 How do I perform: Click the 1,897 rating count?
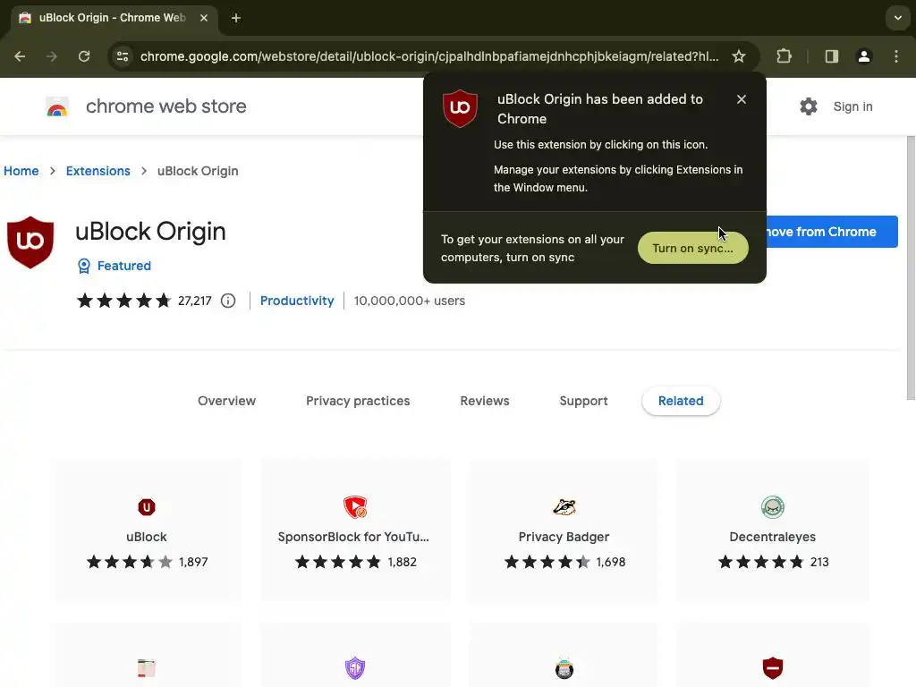(x=193, y=562)
